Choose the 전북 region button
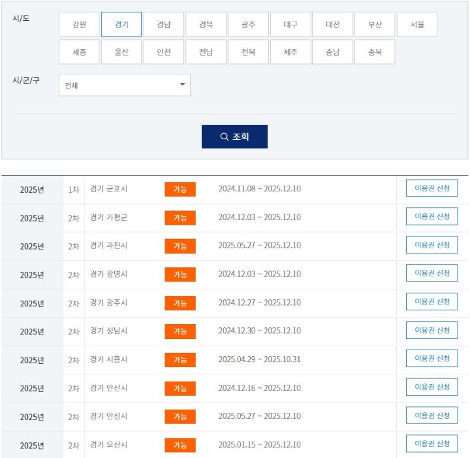Viewport: 470px width, 458px height. coord(248,52)
